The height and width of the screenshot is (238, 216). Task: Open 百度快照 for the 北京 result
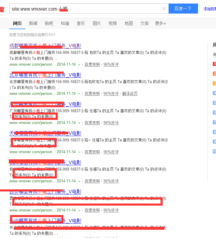click(92, 93)
